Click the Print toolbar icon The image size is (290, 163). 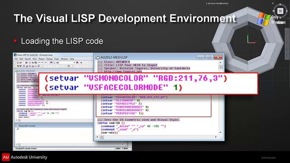coord(26,62)
